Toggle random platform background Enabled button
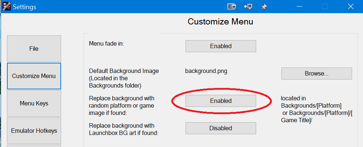 221,101
